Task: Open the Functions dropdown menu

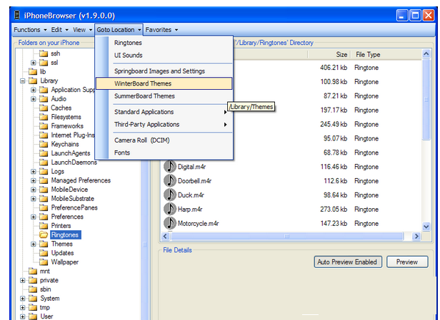Action: [30, 30]
